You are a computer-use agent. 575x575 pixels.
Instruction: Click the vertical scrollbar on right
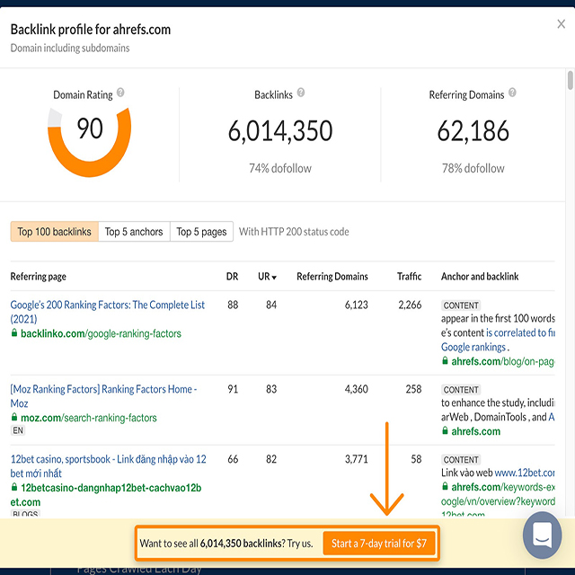click(x=570, y=82)
